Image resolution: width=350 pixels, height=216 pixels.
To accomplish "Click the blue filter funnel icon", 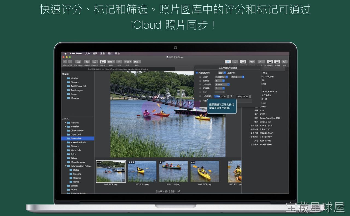I will pos(228,62).
